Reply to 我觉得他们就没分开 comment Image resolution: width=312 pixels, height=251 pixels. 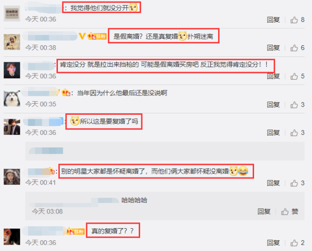coord(273,19)
